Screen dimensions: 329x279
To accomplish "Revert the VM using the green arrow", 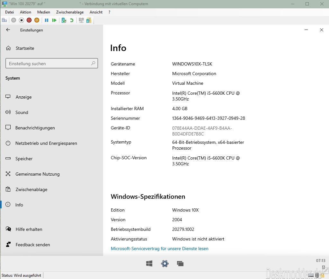I will (72, 20).
